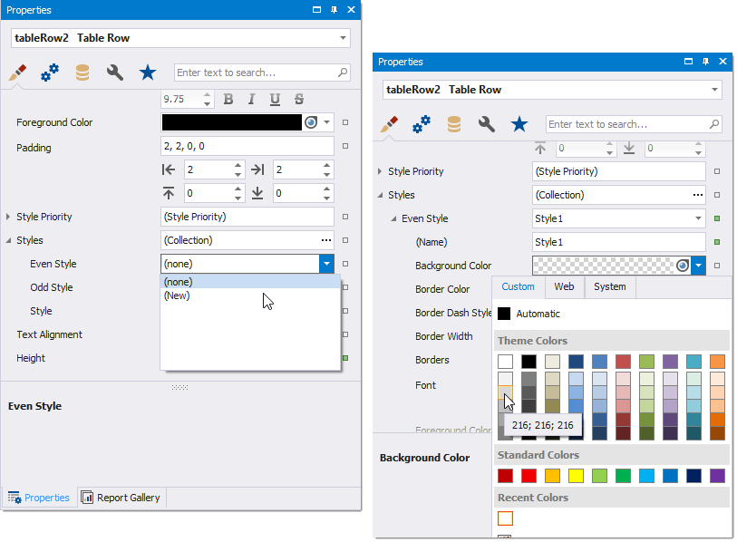Click the search magnifier in left panel
This screenshot has height=542, width=737.
343,73
